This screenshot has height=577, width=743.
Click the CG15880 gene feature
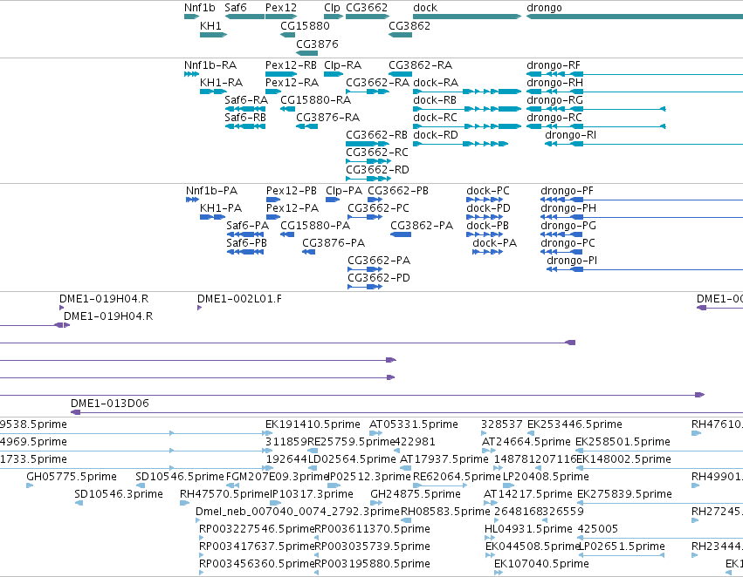click(287, 35)
